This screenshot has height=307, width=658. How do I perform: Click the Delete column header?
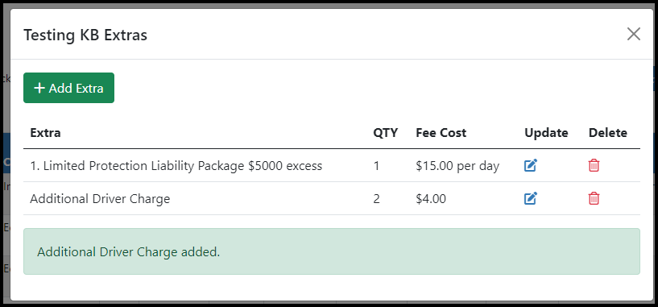[607, 133]
